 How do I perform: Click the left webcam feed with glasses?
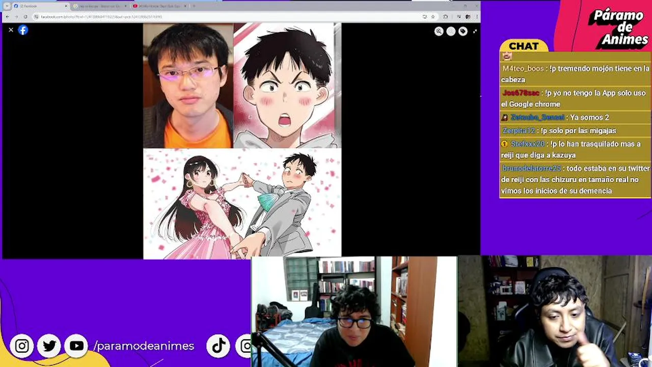[354, 311]
